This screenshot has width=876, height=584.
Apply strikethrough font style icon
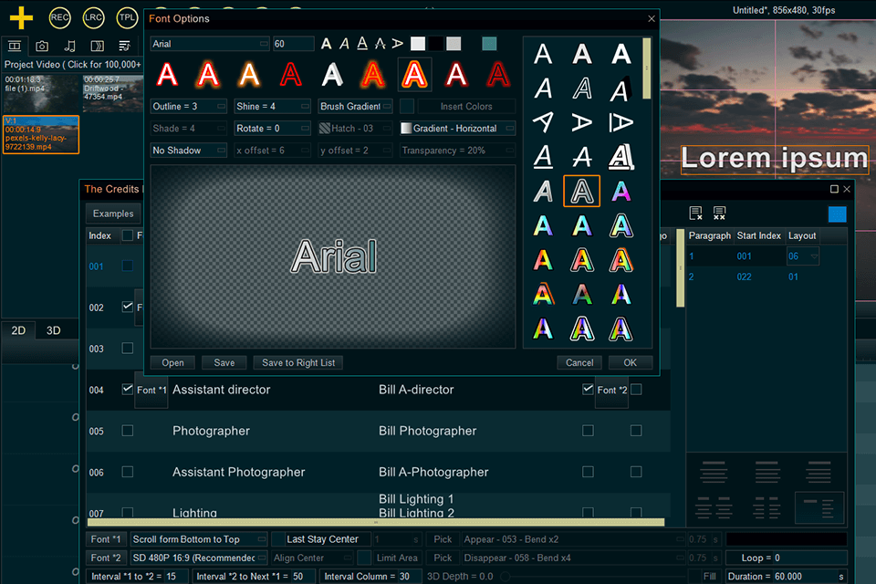380,44
